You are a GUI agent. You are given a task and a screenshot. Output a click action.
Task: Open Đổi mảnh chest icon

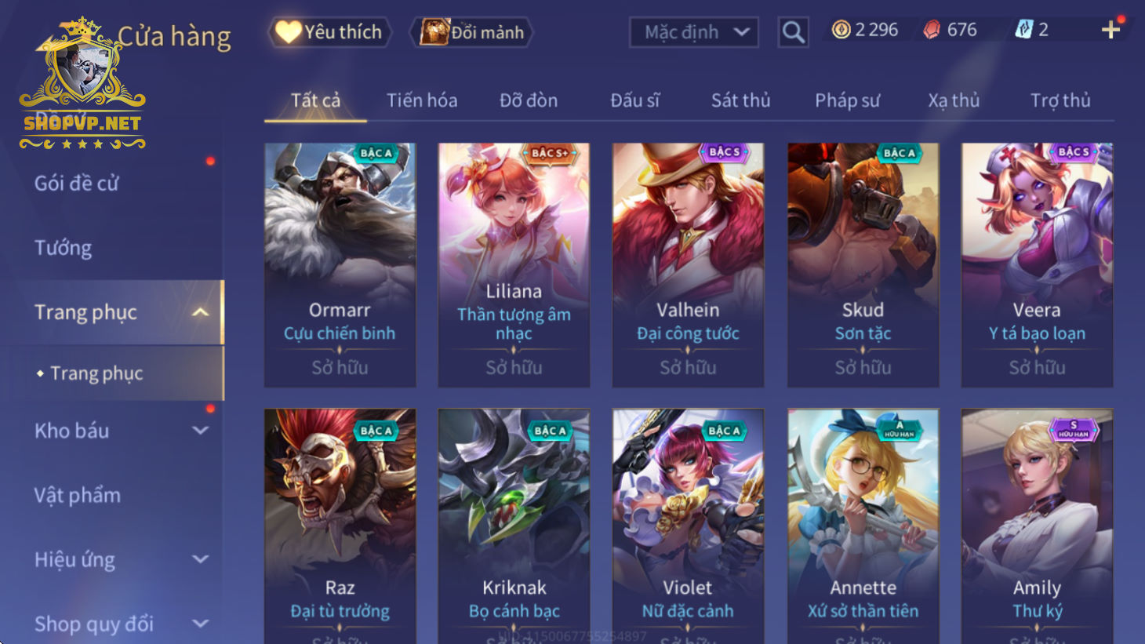click(434, 32)
